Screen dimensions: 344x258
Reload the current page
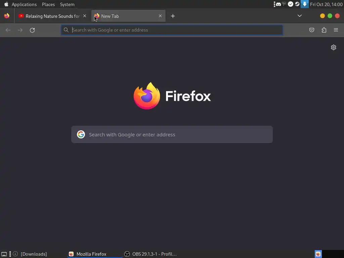[x=32, y=30]
